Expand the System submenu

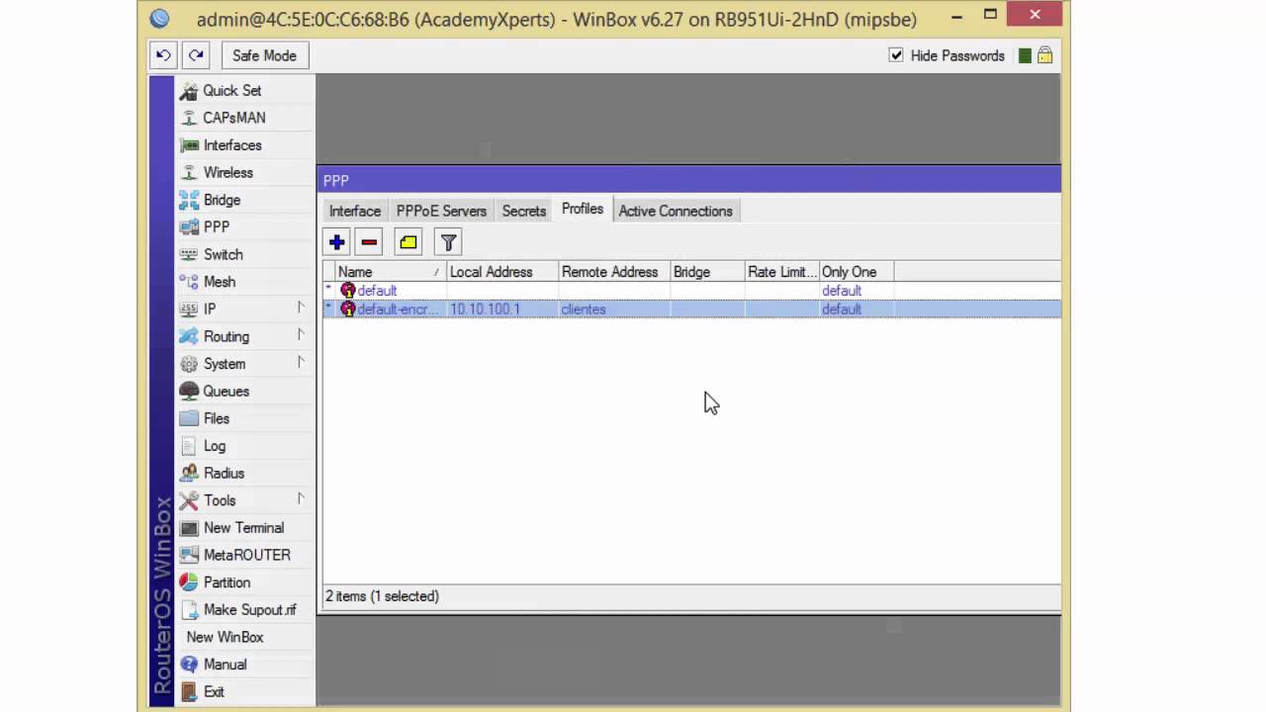243,364
